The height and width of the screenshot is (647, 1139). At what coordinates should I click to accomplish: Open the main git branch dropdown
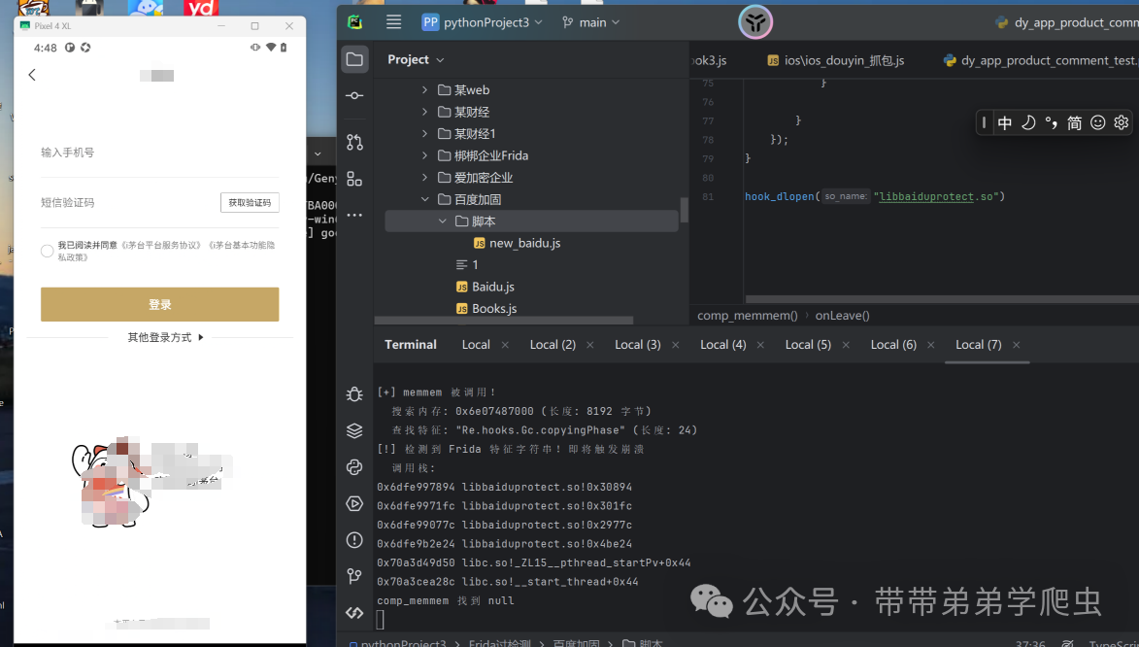(591, 22)
